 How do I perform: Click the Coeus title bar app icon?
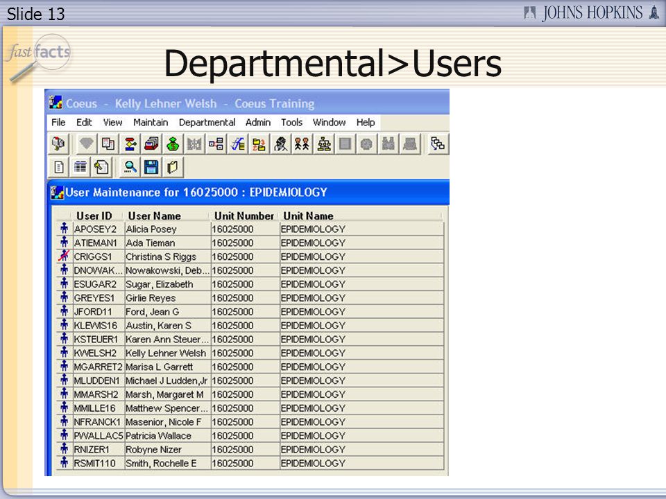[55, 103]
